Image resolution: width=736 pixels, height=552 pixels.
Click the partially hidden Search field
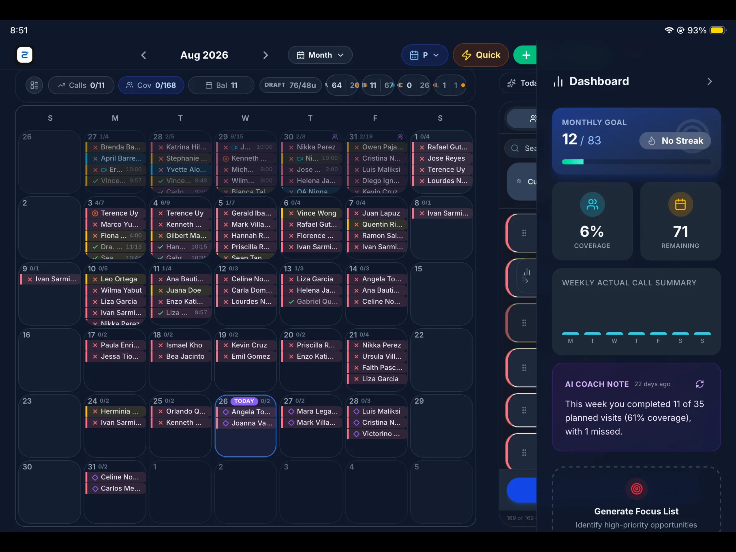(x=520, y=148)
